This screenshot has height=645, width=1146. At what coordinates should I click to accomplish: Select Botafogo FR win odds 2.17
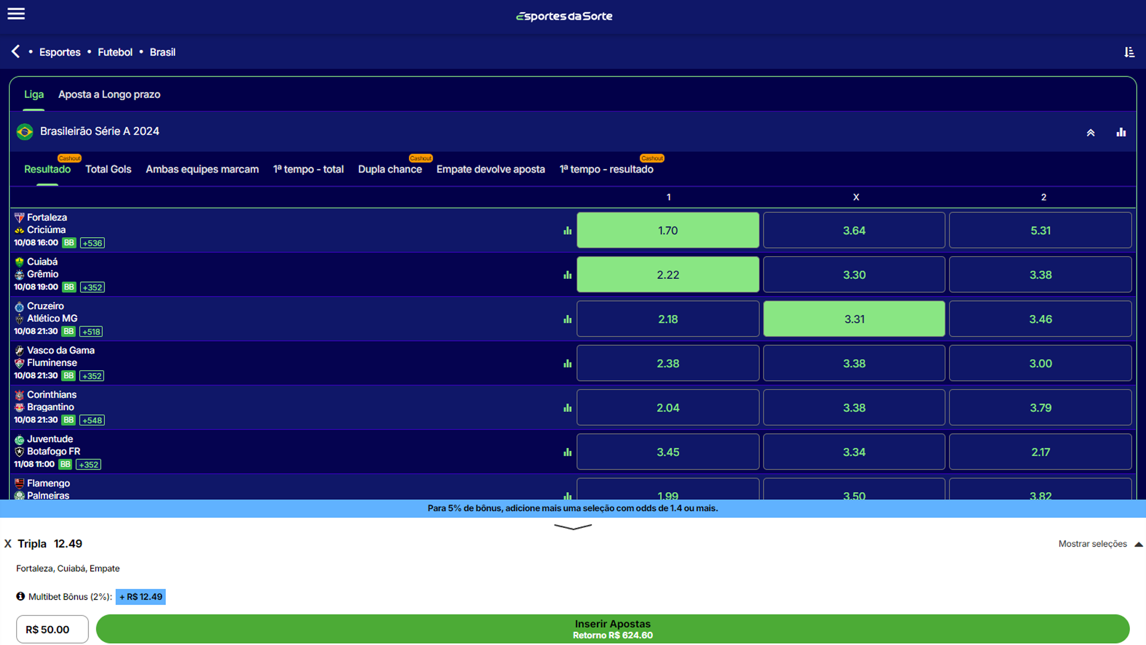tap(1040, 451)
